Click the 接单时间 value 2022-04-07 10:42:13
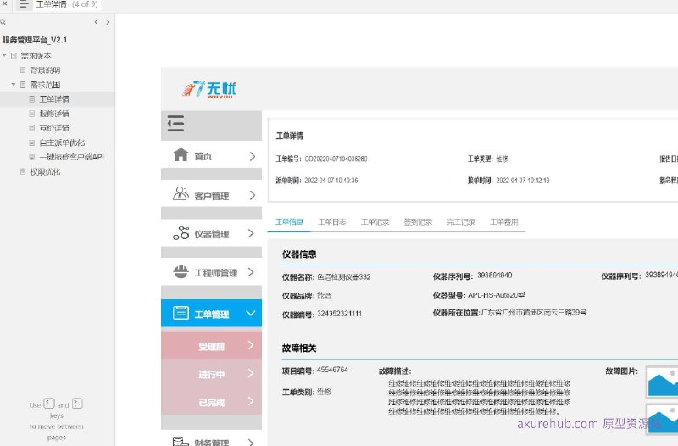 point(523,181)
